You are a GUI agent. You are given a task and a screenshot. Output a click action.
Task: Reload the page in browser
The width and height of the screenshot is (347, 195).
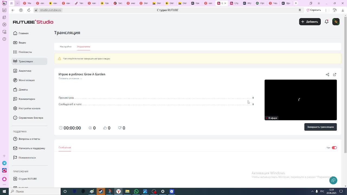click(x=29, y=10)
